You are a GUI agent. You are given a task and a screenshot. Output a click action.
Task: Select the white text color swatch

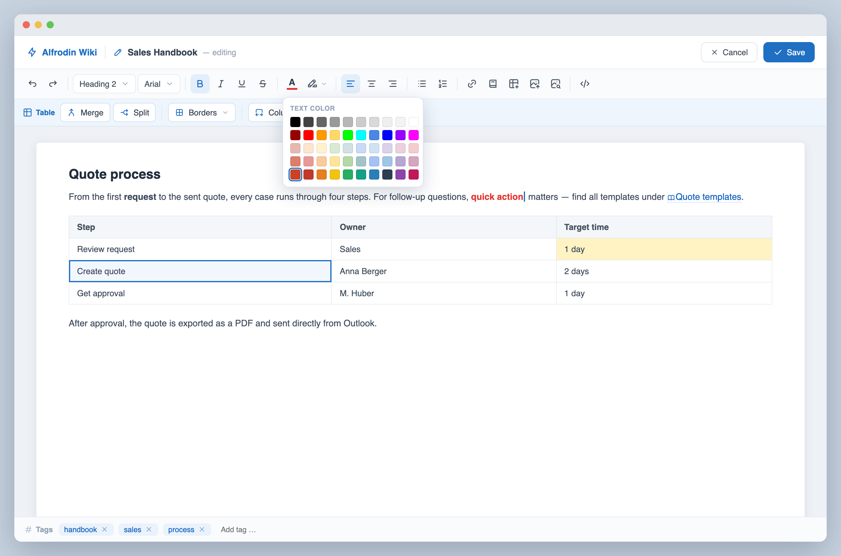[x=413, y=122]
